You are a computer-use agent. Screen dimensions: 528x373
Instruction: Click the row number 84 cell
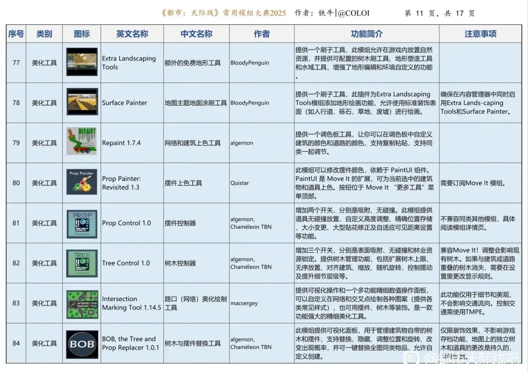pos(16,343)
